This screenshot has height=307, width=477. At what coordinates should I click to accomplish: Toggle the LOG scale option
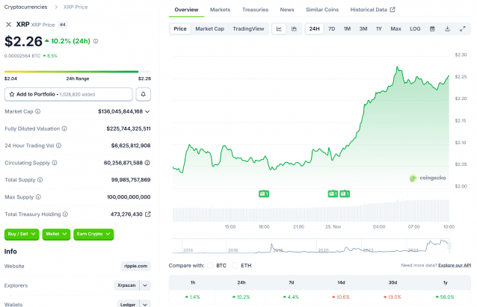pyautogui.click(x=415, y=29)
